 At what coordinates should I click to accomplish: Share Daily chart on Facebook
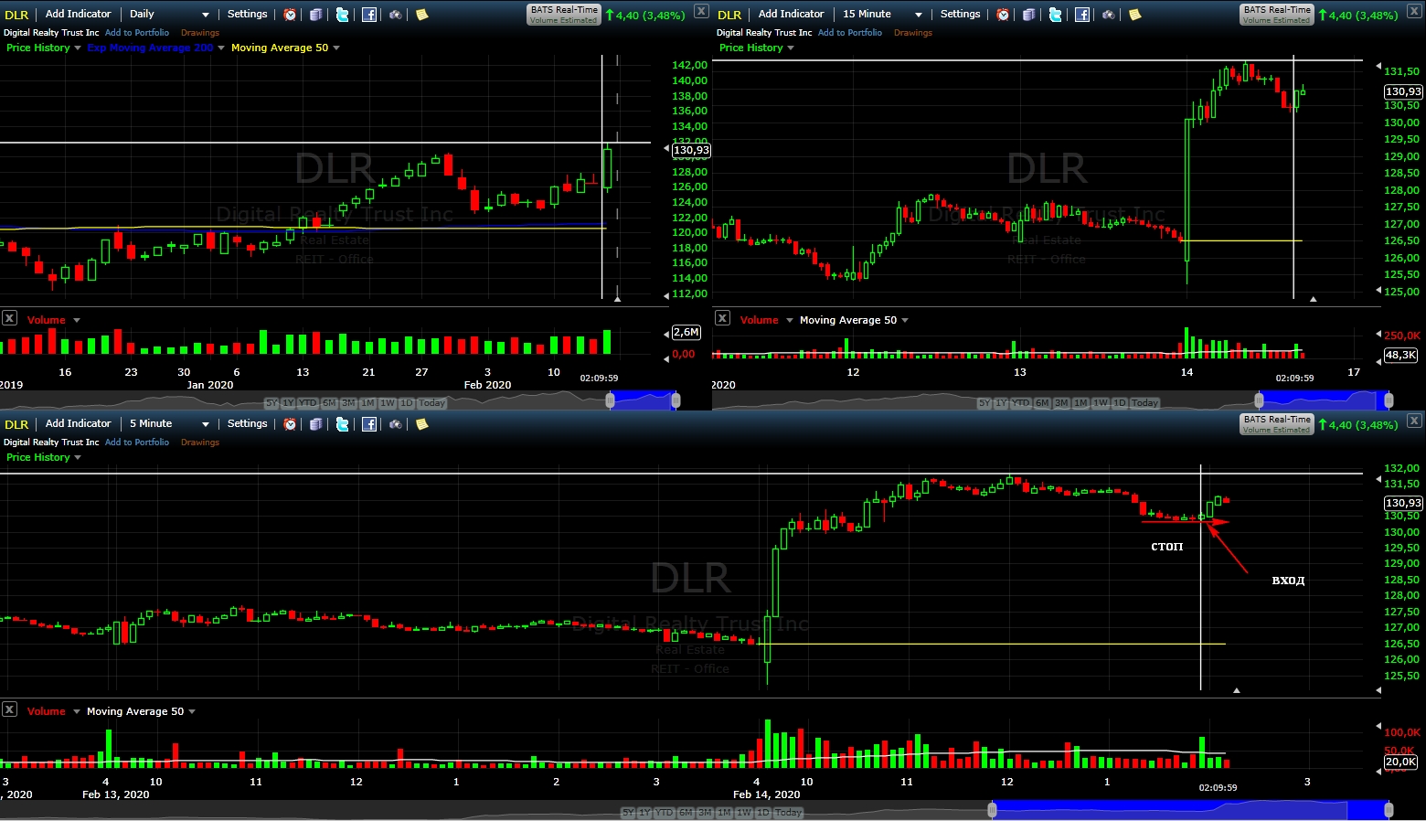(x=369, y=15)
